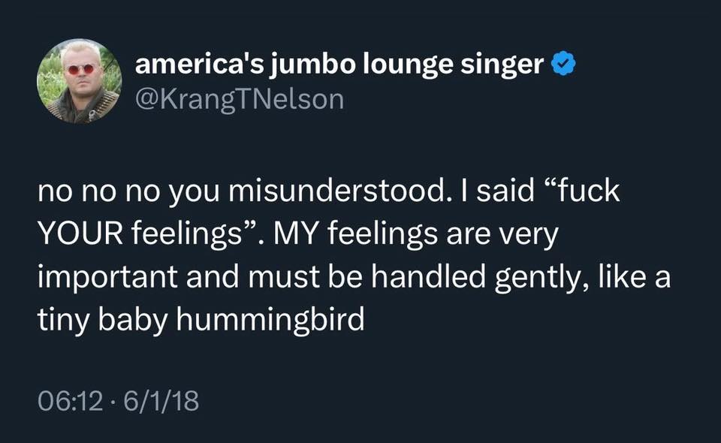The width and height of the screenshot is (721, 443).
Task: Click the word "jumbo" in display name
Action: point(312,66)
